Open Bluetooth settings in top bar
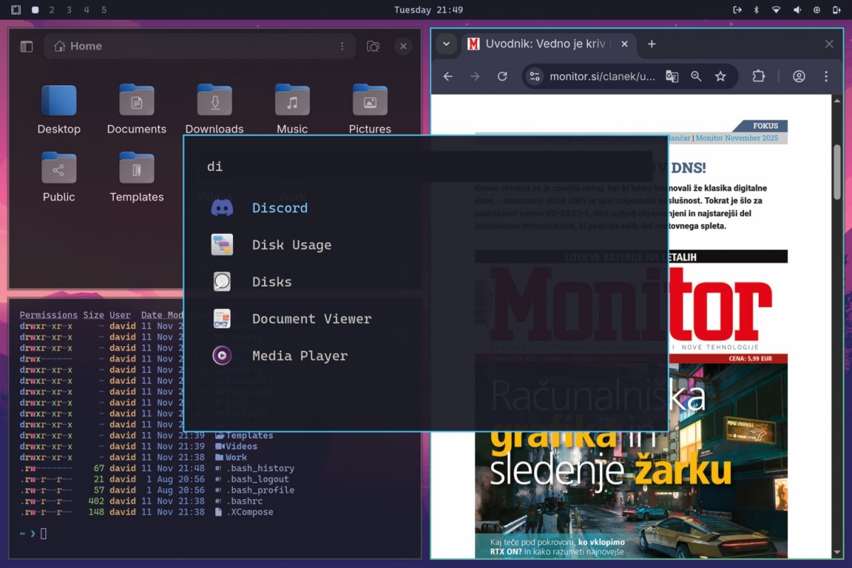 coord(757,10)
